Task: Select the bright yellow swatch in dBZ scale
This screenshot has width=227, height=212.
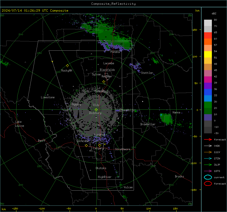Action: click(208, 54)
